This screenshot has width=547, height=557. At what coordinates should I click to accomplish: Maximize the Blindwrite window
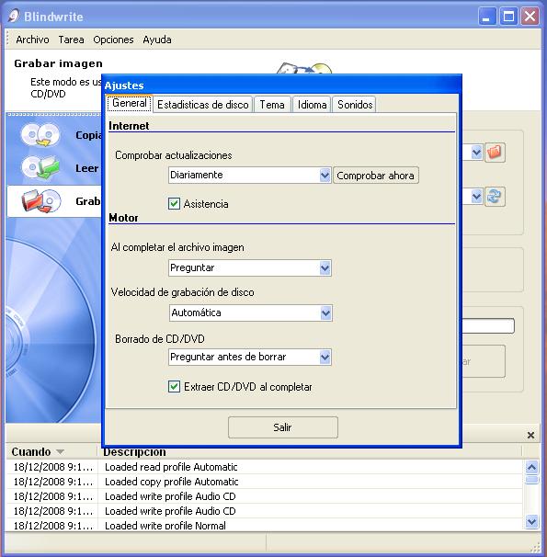pyautogui.click(x=508, y=17)
